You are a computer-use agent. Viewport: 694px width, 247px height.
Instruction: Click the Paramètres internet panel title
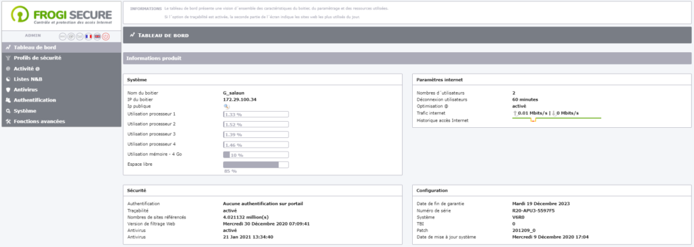(439, 80)
